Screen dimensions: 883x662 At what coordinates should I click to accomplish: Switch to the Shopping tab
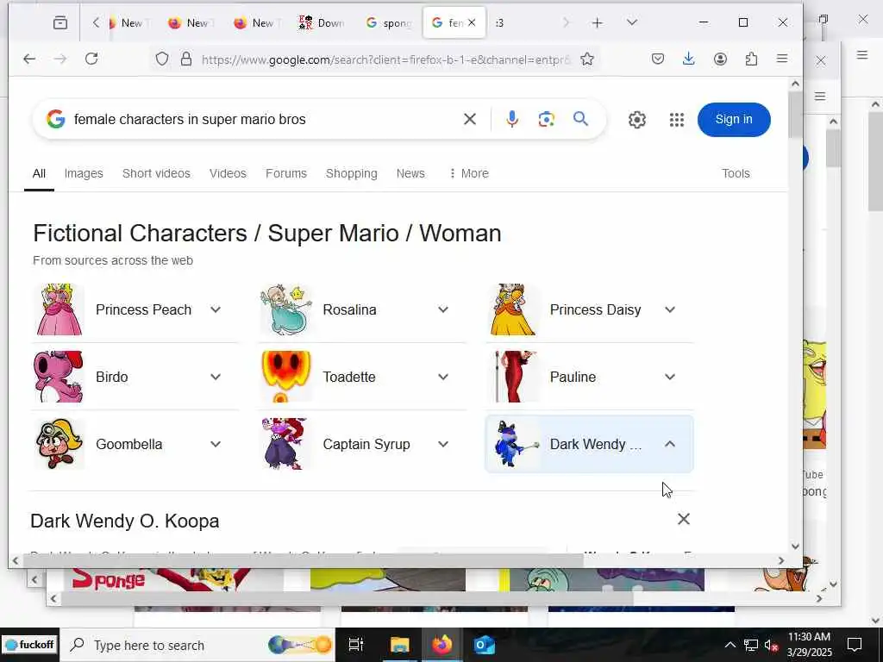pyautogui.click(x=352, y=173)
